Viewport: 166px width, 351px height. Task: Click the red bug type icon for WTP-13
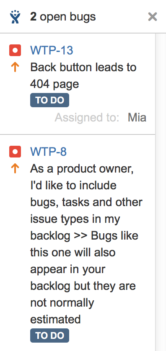pyautogui.click(x=15, y=50)
